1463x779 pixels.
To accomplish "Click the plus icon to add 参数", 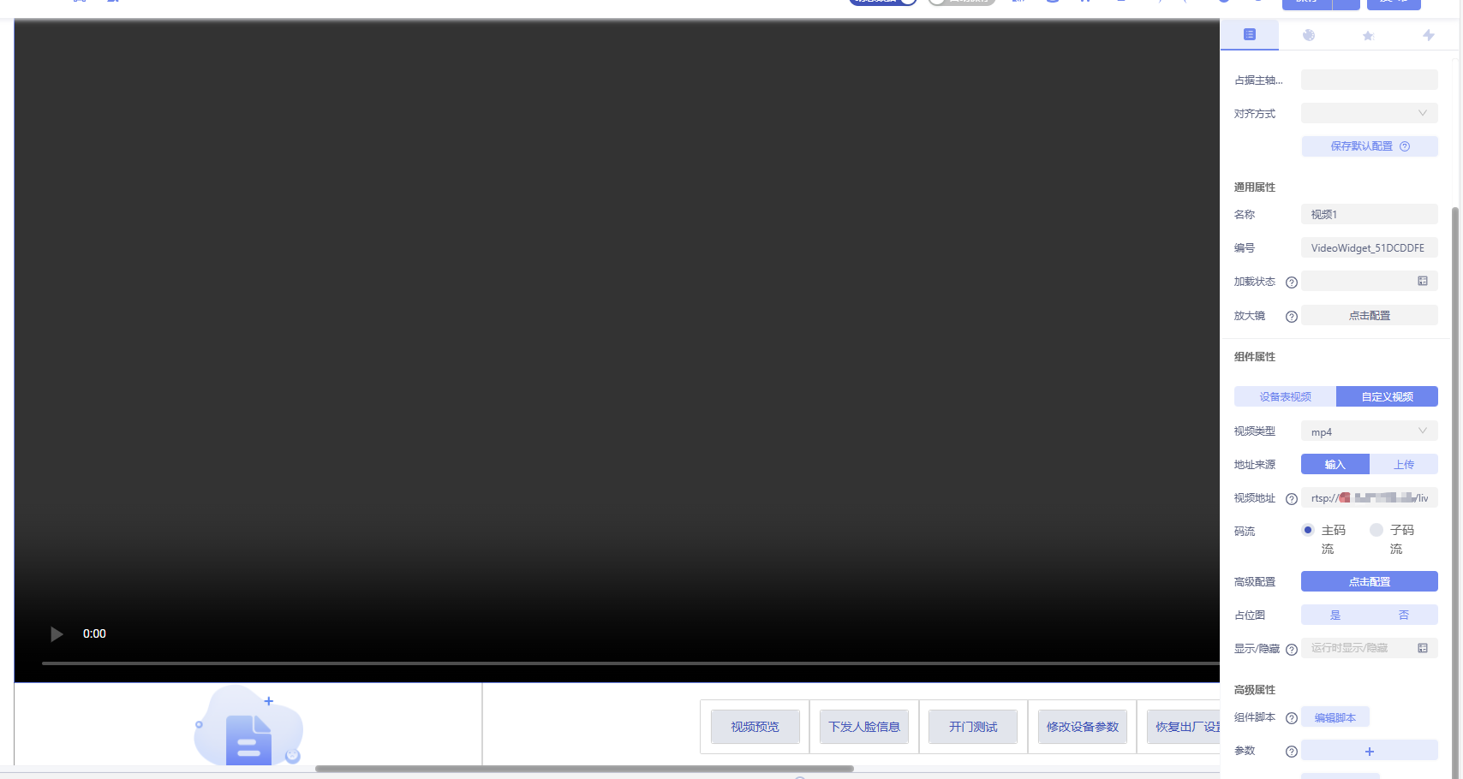I will (1370, 751).
